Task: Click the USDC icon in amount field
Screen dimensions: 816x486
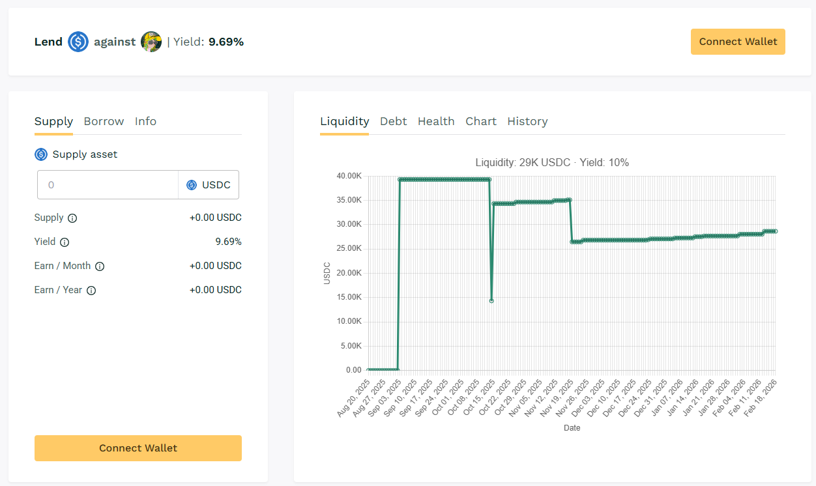Action: tap(192, 185)
